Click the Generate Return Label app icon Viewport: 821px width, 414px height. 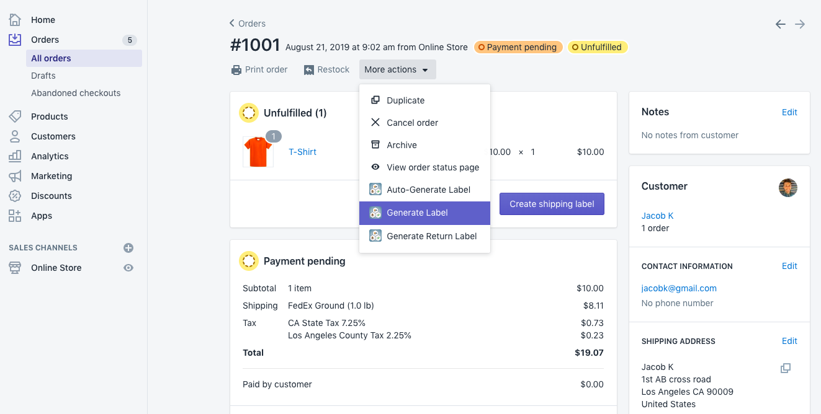[x=375, y=236]
